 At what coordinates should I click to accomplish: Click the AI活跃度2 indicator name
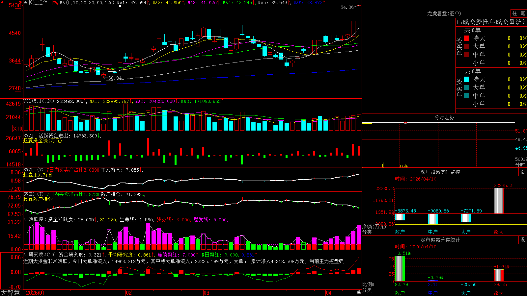(x=35, y=219)
